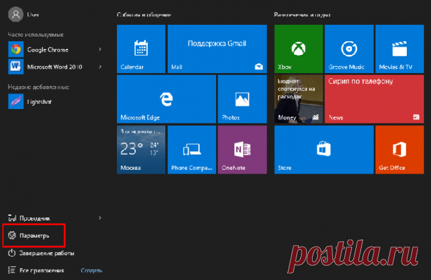Open the OneNote tile
Screen dimensions: 431x280
[242, 149]
